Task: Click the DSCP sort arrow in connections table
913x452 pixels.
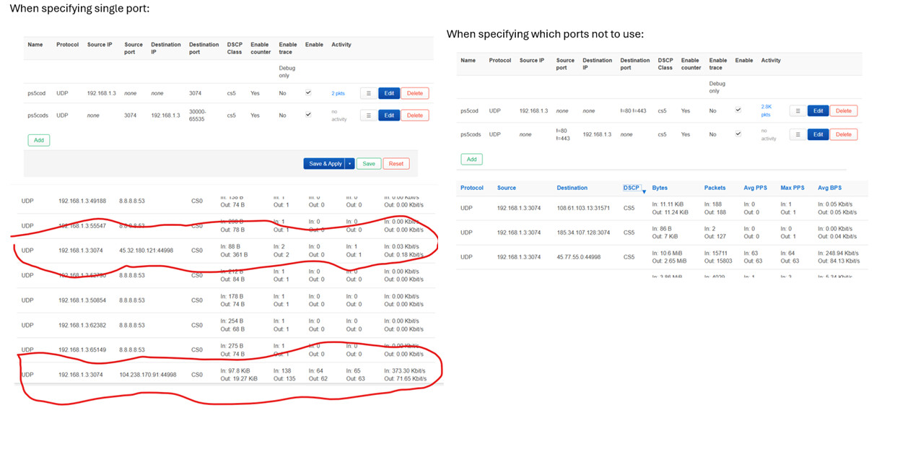Action: (x=645, y=189)
